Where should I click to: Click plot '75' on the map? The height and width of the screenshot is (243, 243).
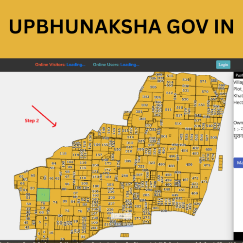(67, 211)
